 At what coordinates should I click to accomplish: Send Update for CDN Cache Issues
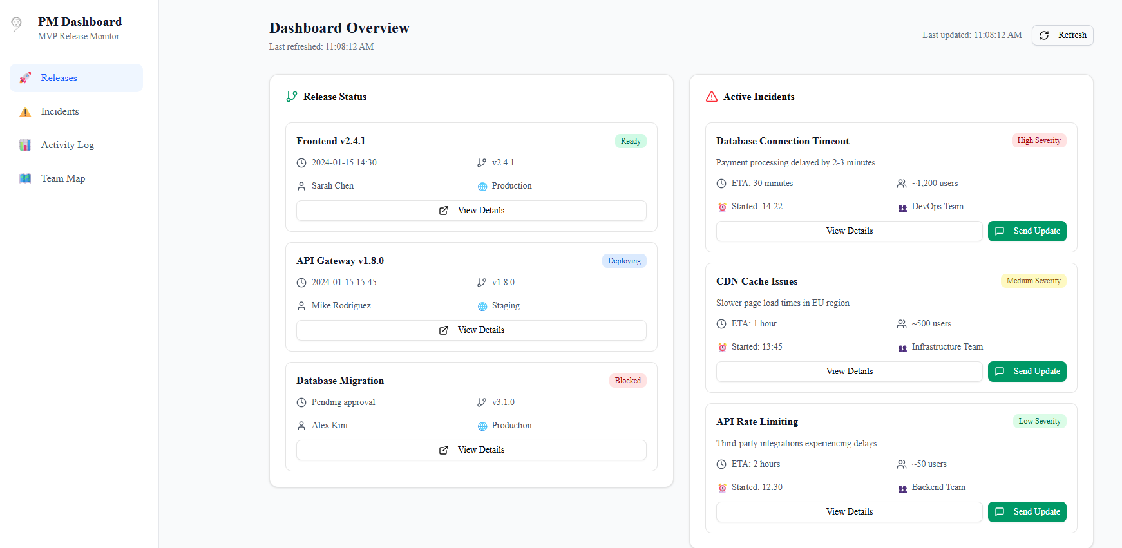[1027, 372]
